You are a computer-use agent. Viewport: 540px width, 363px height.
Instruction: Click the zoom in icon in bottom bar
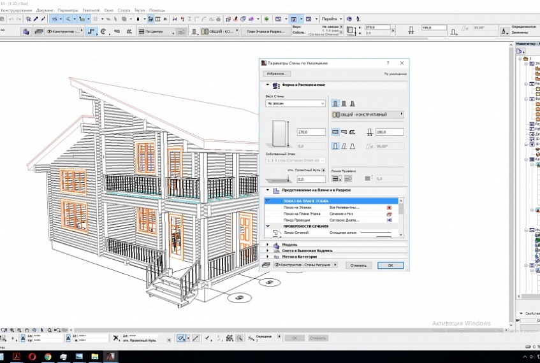click(x=11, y=331)
